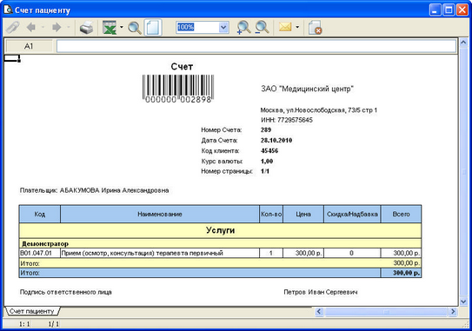This screenshot has height=331, width=472.
Task: Click the currency rate value 1,00
Action: coord(267,162)
